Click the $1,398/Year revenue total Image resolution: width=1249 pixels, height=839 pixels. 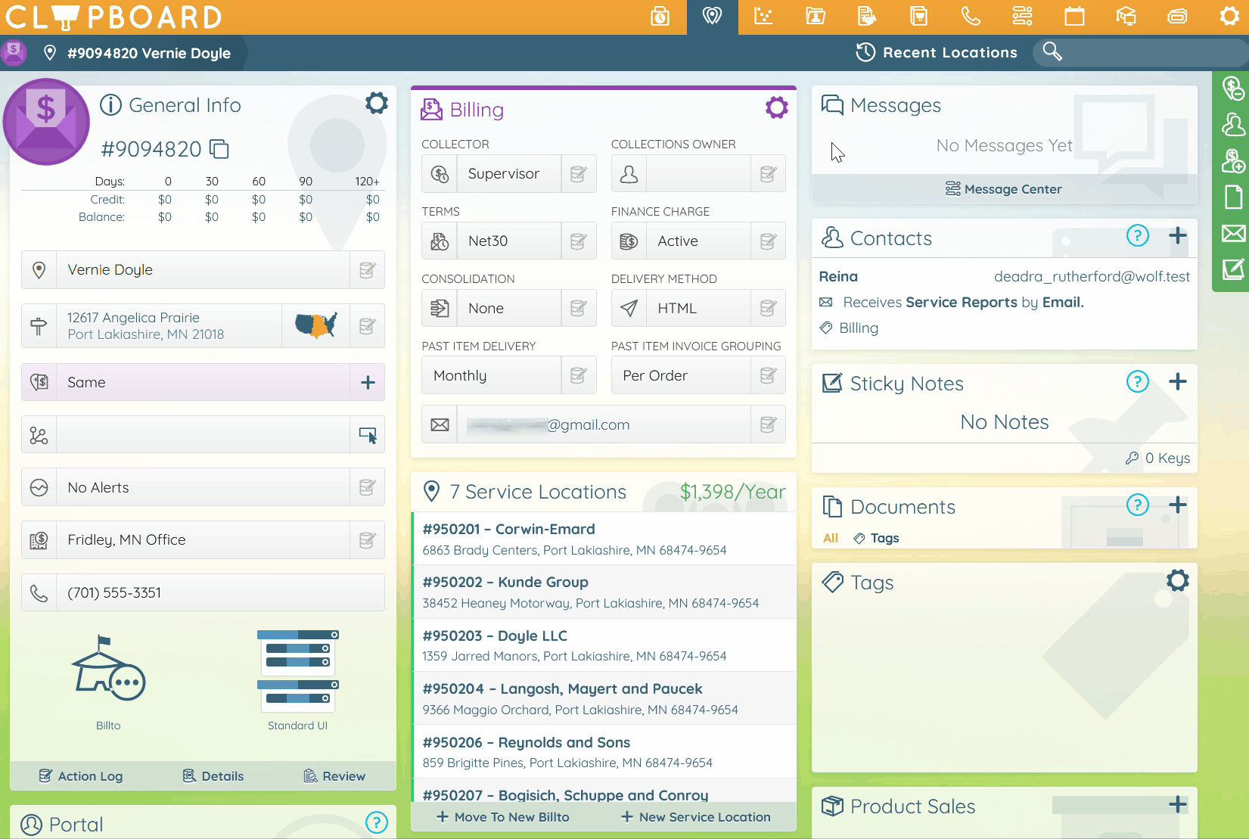click(732, 492)
